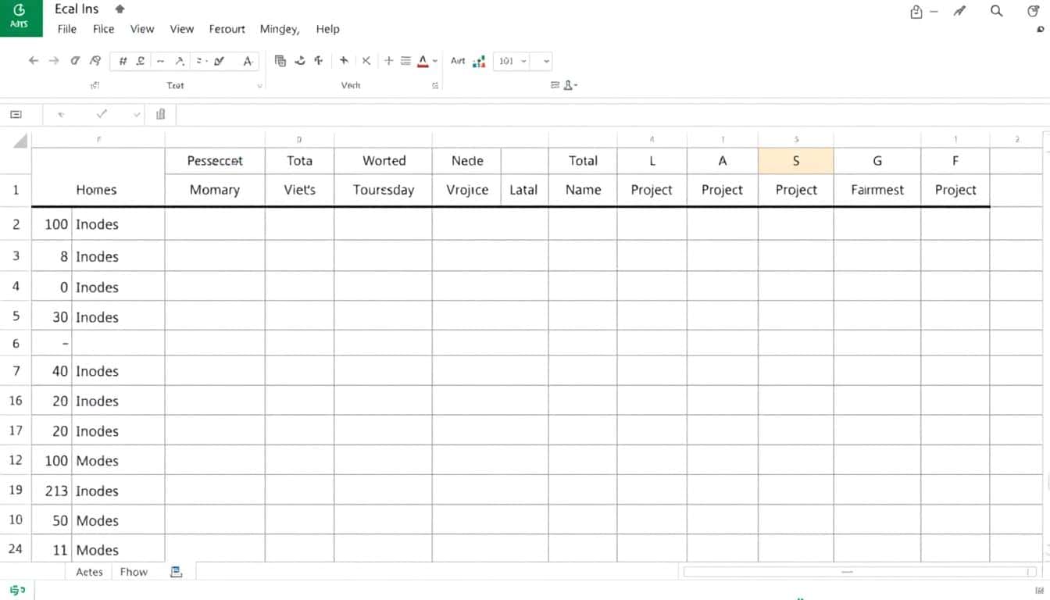
Task: Click the select-all corner triangle
Action: tap(20, 141)
